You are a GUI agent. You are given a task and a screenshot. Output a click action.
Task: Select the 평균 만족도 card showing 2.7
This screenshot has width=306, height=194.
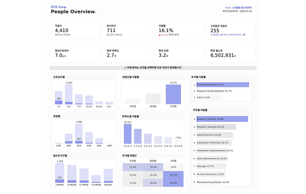[x=127, y=53]
